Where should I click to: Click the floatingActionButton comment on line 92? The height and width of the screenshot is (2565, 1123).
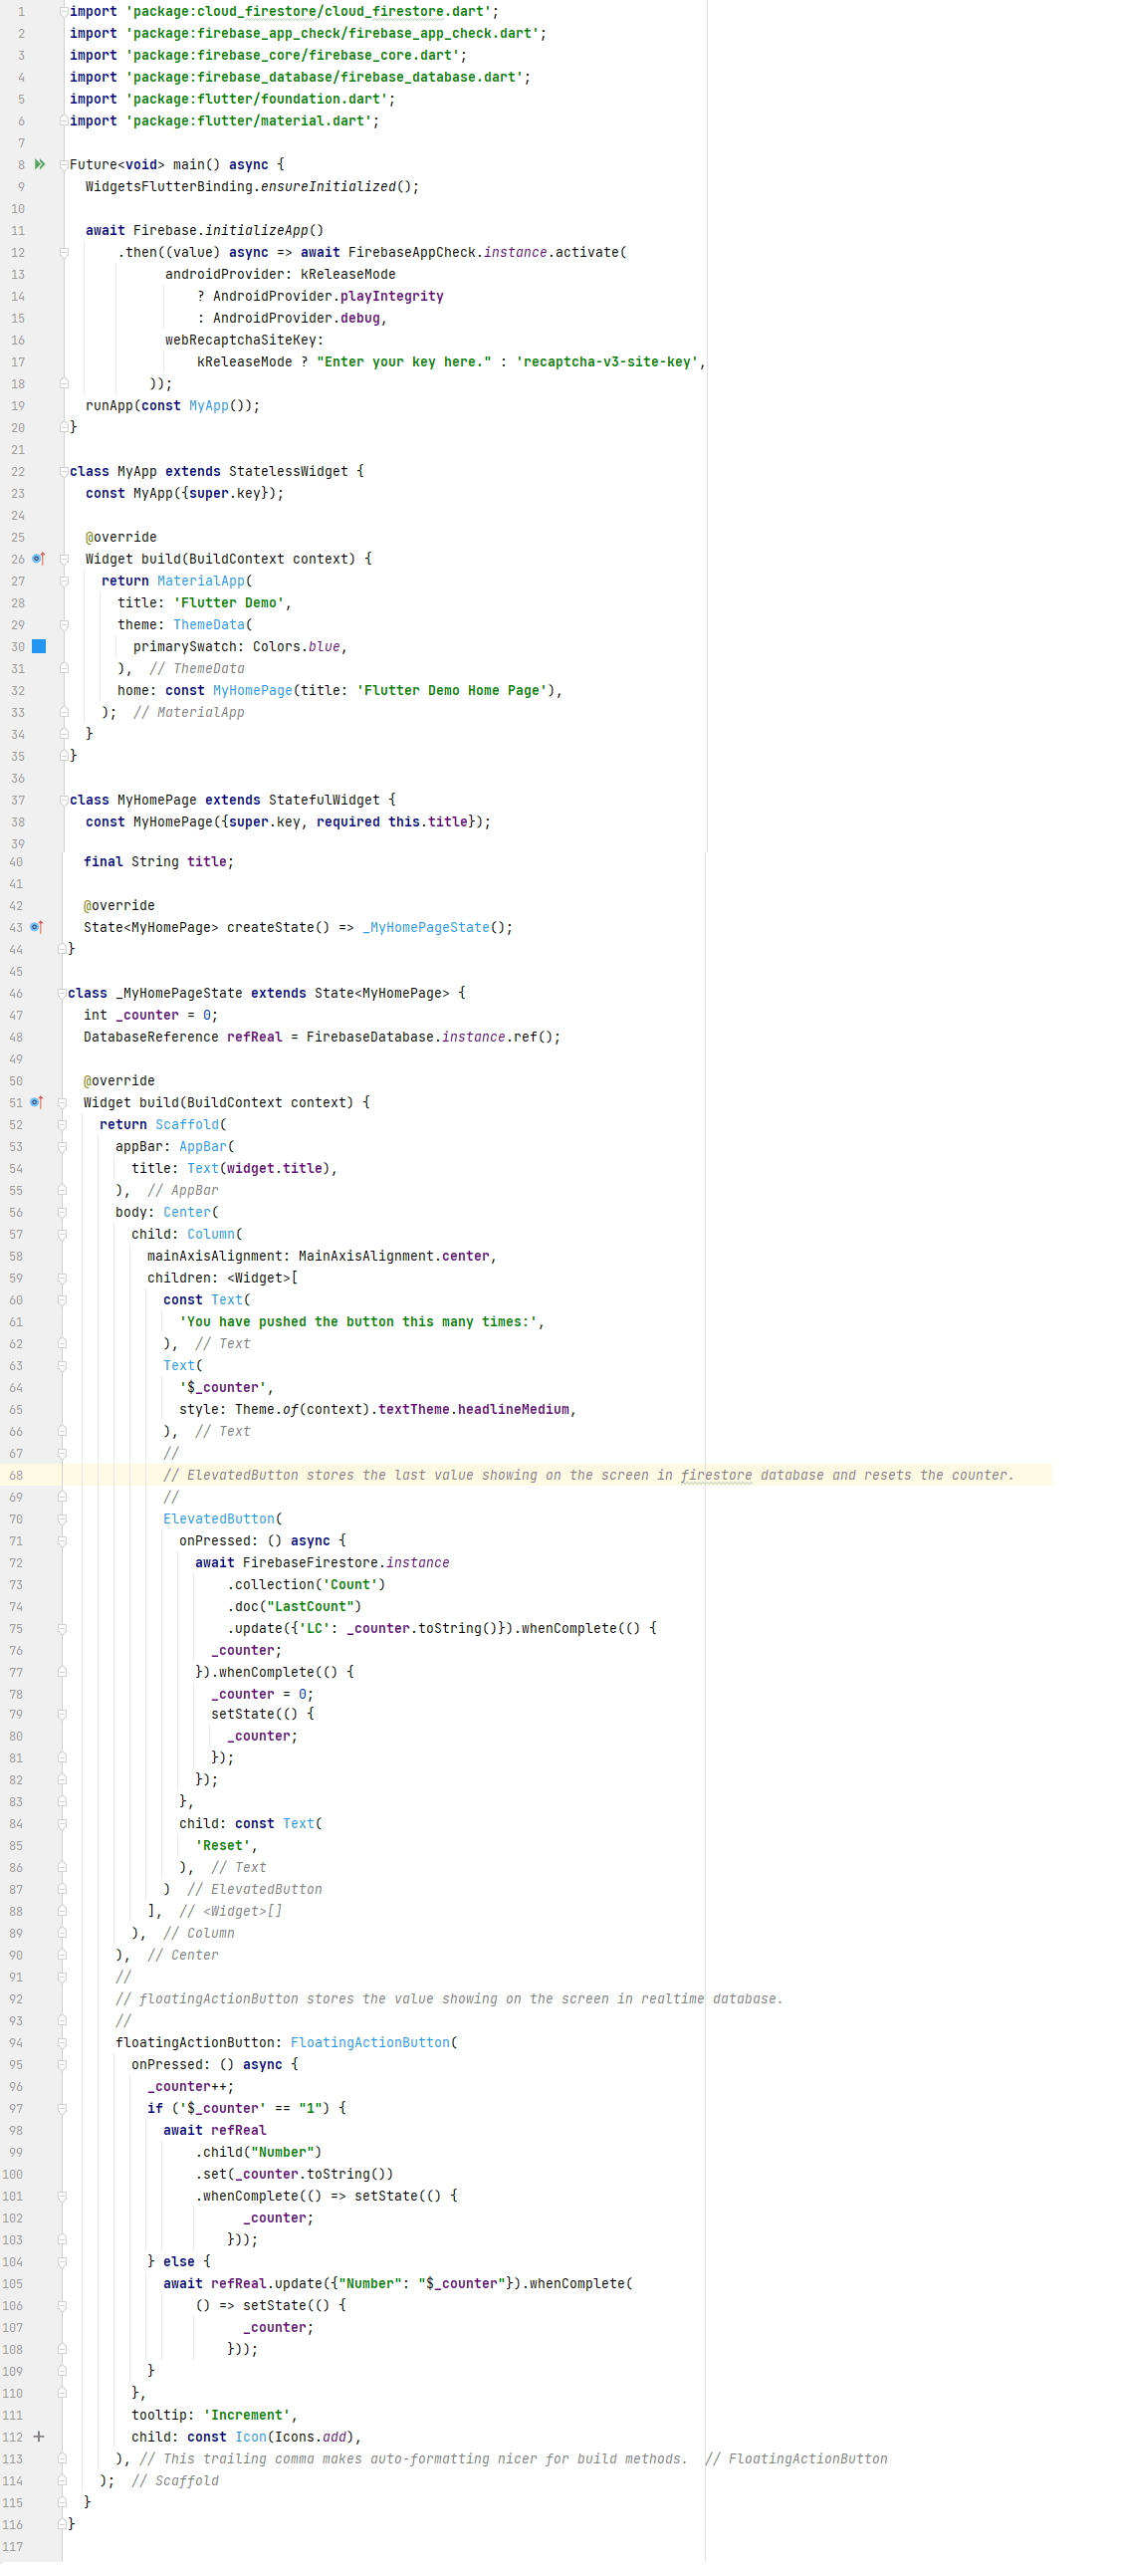[449, 1998]
